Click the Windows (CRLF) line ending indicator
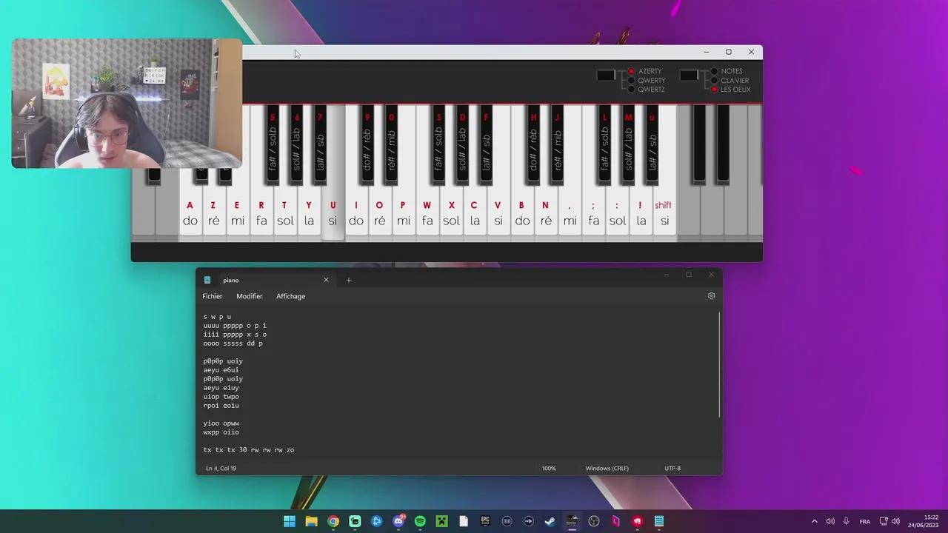This screenshot has height=533, width=948. (607, 469)
